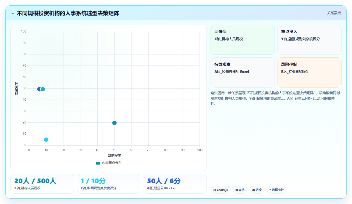
Task: Click the X轴_机构人员规模 caption under 20人 / 500人
Action: (x=27, y=188)
